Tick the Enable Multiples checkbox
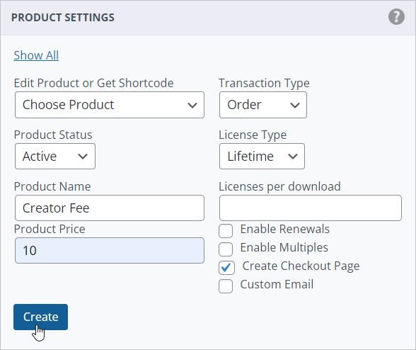This screenshot has width=416, height=350. (226, 249)
